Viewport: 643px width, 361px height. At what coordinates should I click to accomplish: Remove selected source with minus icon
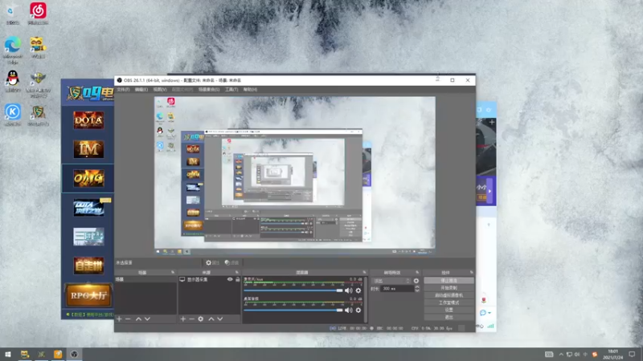191,318
